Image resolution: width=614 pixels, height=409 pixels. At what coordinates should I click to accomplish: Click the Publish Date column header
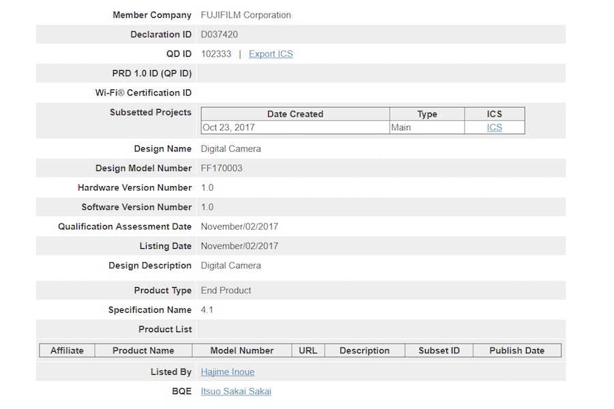pos(517,350)
